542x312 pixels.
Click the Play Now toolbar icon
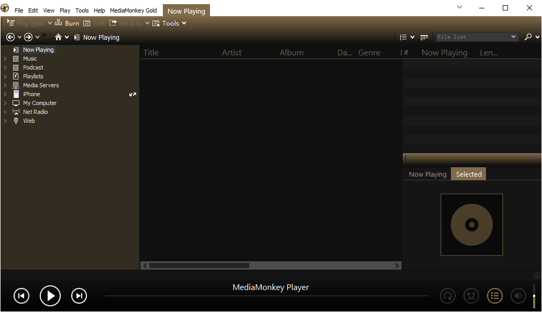(11, 23)
